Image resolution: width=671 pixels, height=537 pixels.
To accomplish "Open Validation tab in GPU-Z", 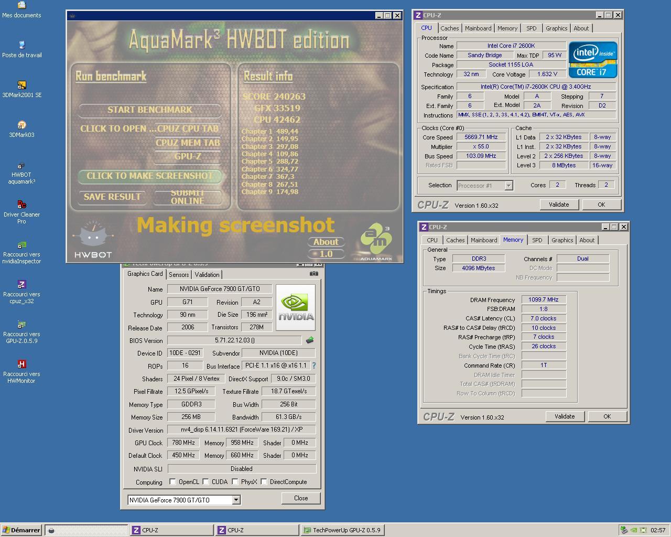I will [207, 274].
